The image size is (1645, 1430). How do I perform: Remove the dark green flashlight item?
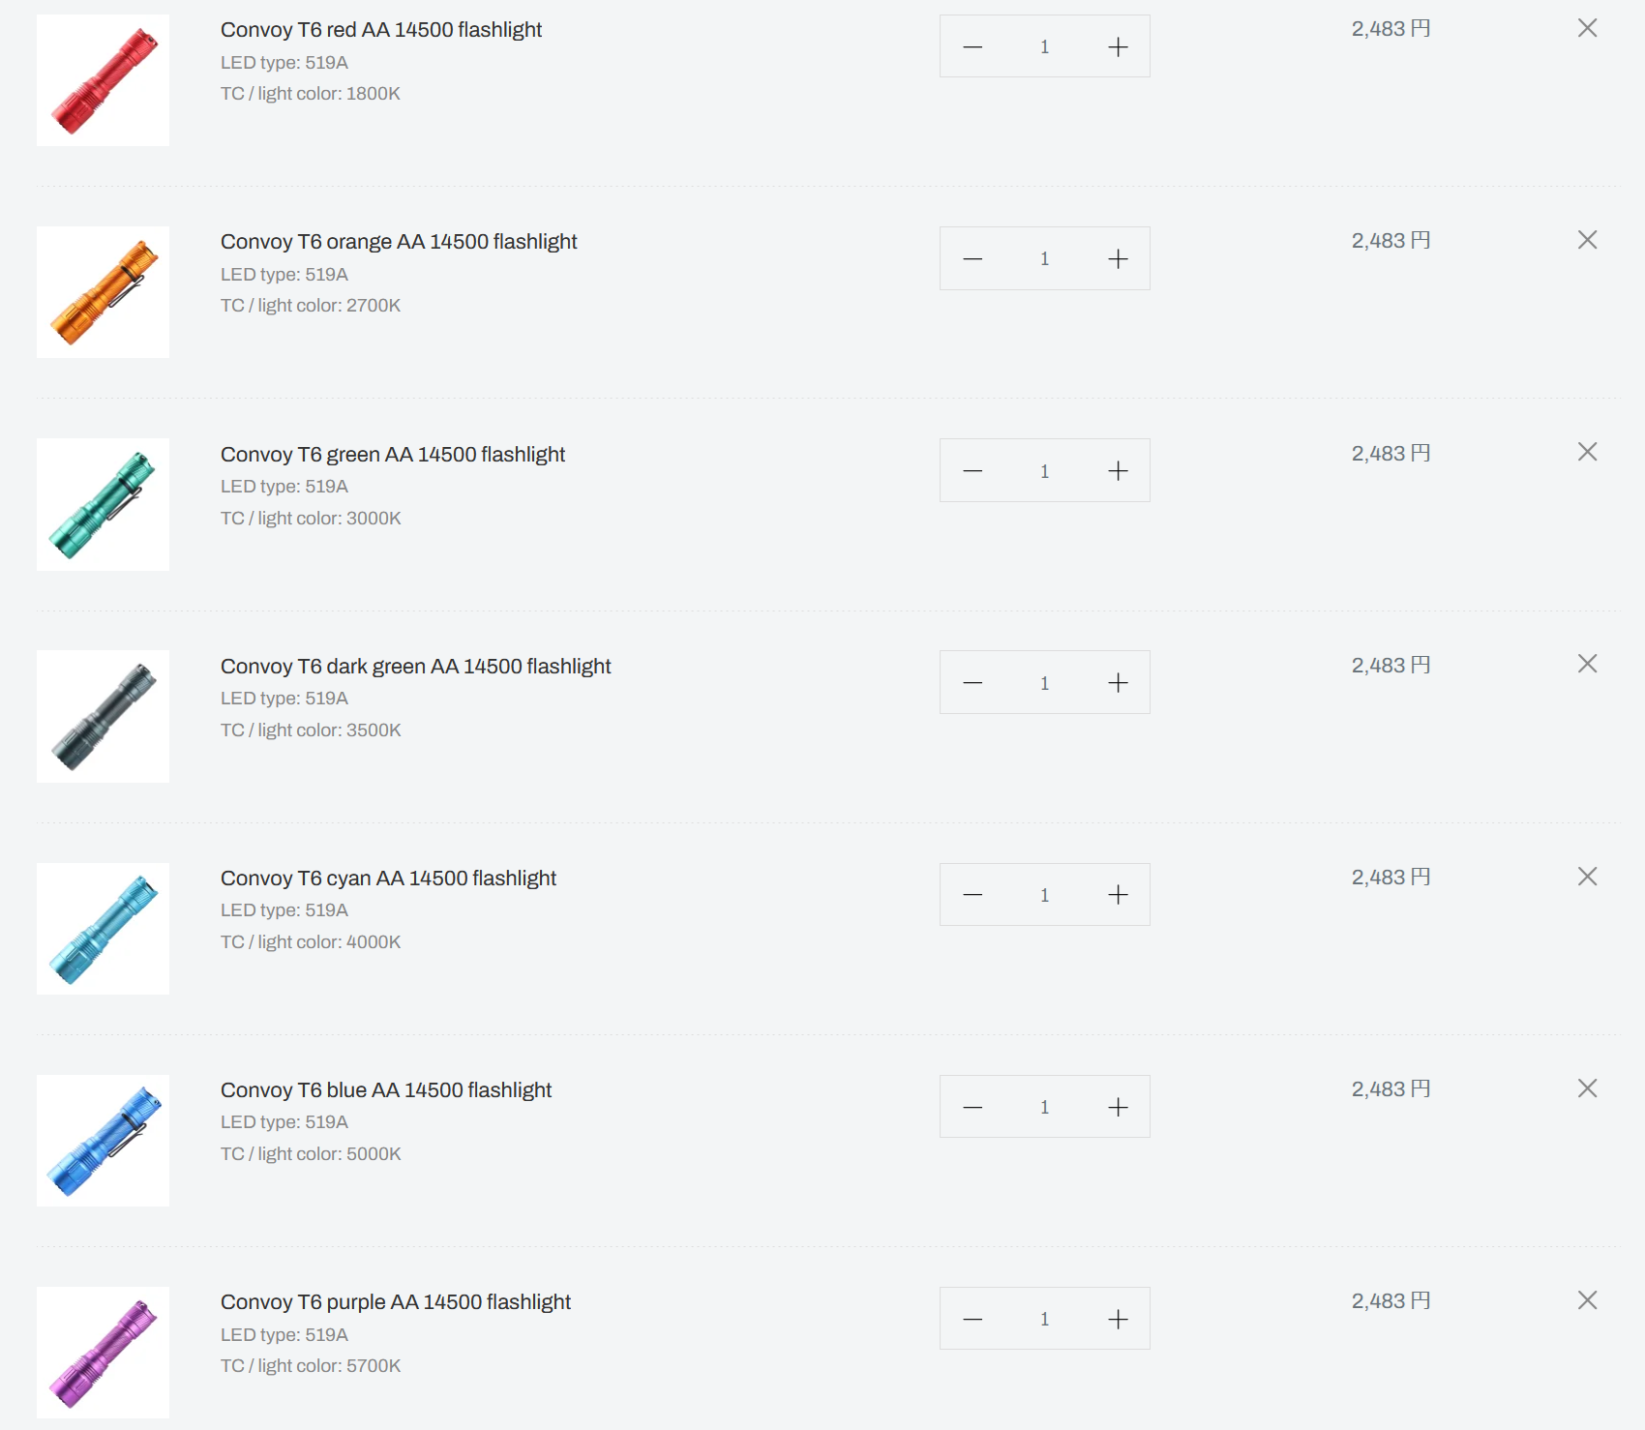coord(1587,664)
